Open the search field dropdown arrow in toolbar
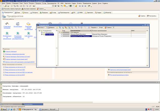Image resolution: width=160 pixels, height=111 pixels. (x=53, y=6)
